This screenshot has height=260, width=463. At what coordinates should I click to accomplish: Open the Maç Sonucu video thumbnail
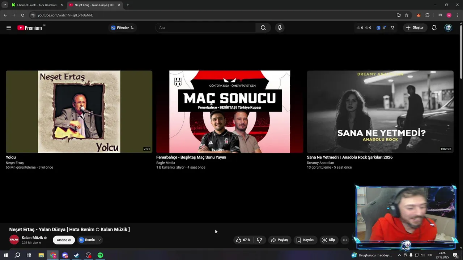tap(230, 112)
